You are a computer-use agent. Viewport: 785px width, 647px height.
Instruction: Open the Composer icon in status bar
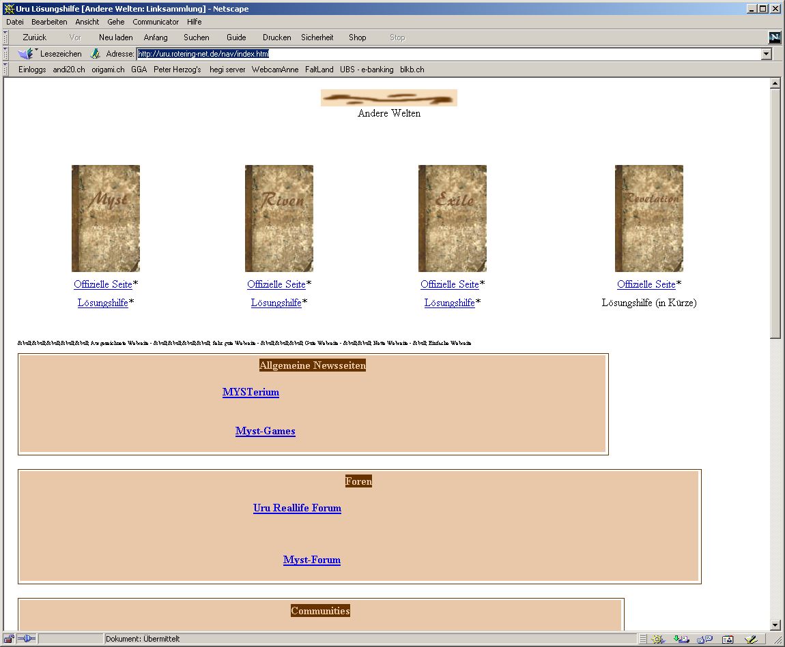751,639
